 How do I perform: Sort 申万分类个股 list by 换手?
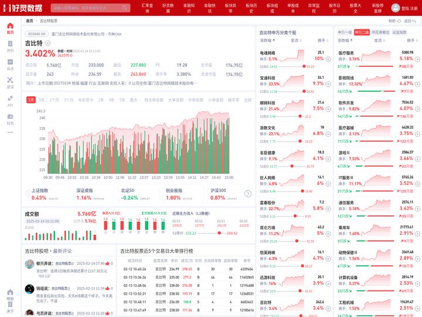tap(323, 41)
